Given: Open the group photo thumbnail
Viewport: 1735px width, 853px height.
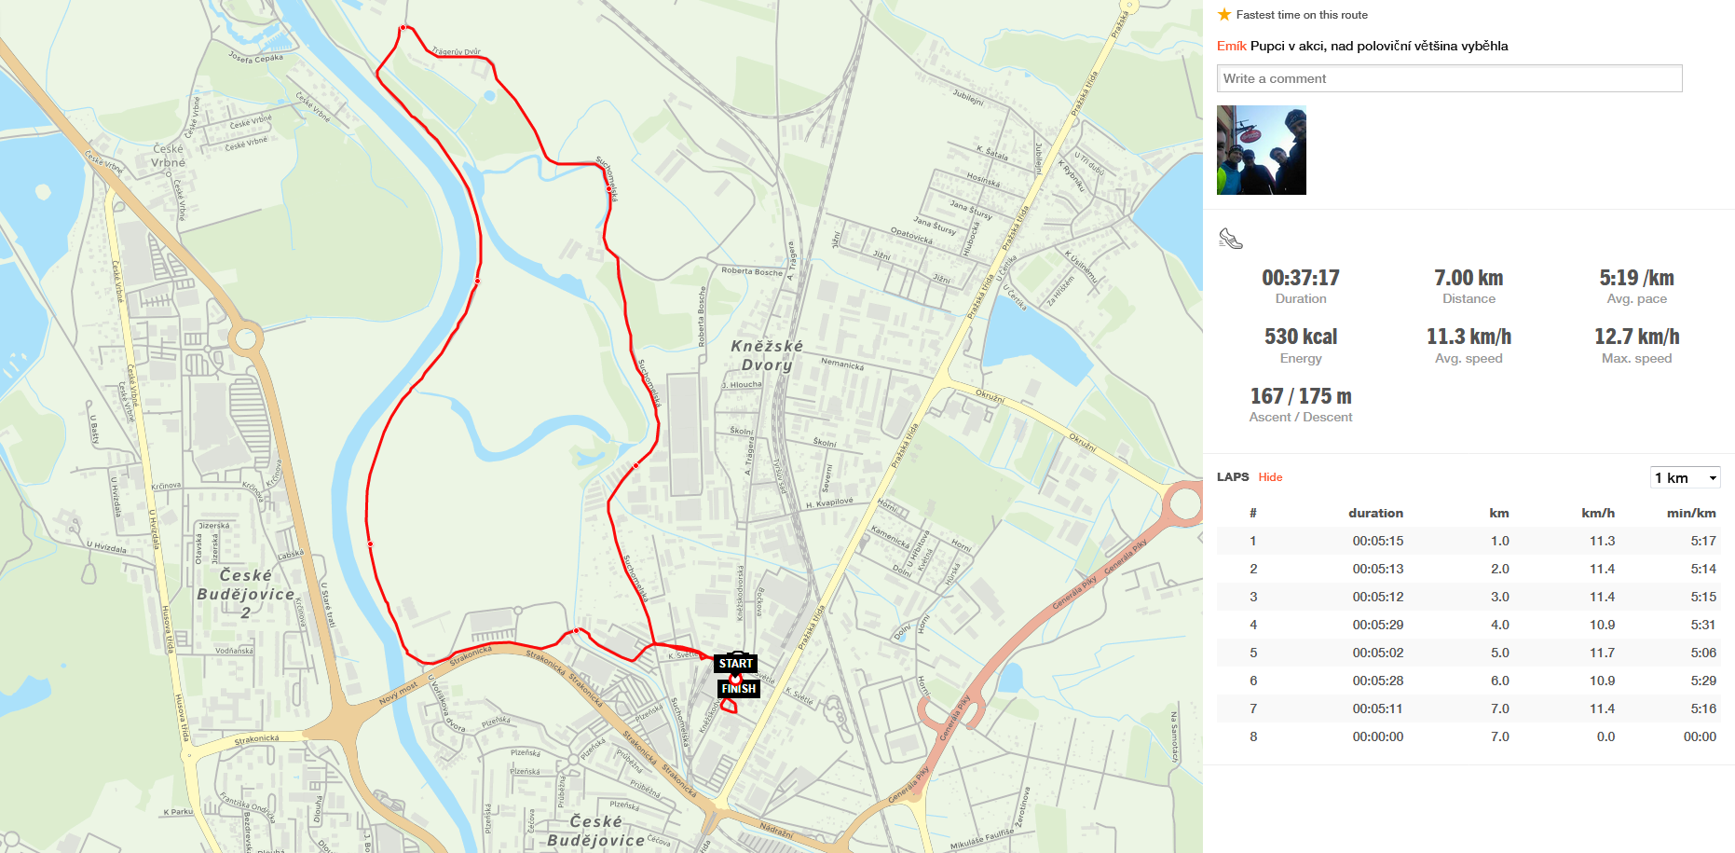Looking at the screenshot, I should (x=1262, y=150).
